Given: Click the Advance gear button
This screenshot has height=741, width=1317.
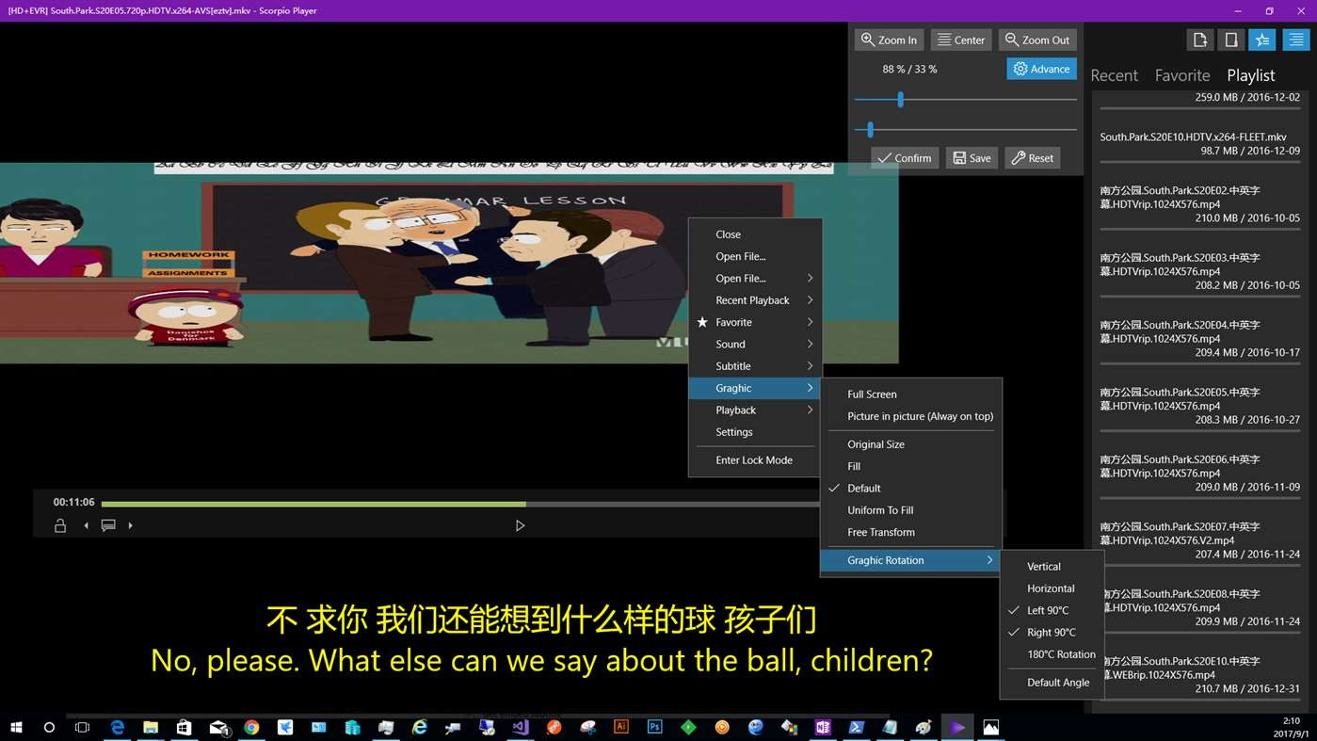Looking at the screenshot, I should coord(1041,69).
